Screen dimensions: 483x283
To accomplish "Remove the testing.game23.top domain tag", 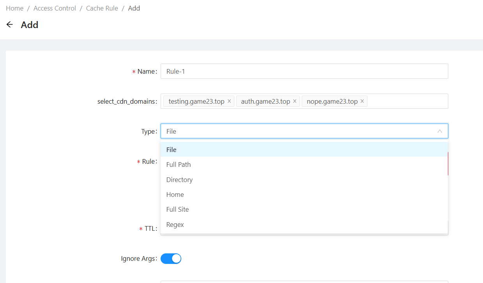I will pyautogui.click(x=229, y=101).
